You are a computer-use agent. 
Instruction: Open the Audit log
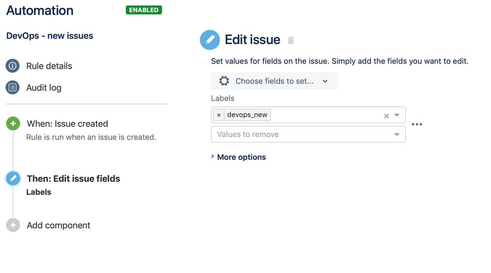[x=44, y=88]
